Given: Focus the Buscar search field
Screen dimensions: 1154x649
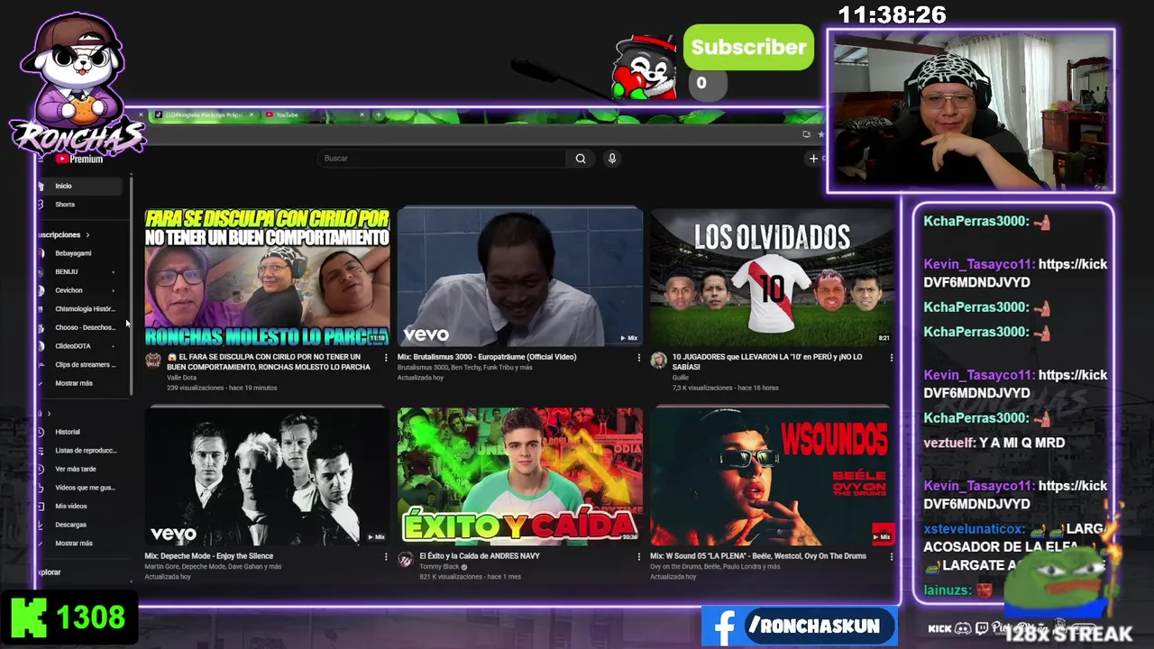Looking at the screenshot, I should coord(442,159).
